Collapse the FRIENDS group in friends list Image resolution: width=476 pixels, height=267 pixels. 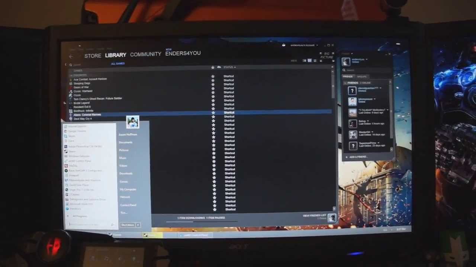[x=345, y=83]
